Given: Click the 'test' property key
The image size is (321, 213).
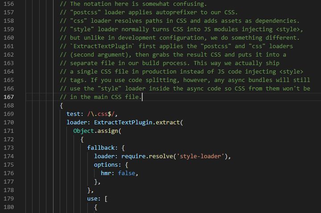Looking at the screenshot, I should 73,114.
